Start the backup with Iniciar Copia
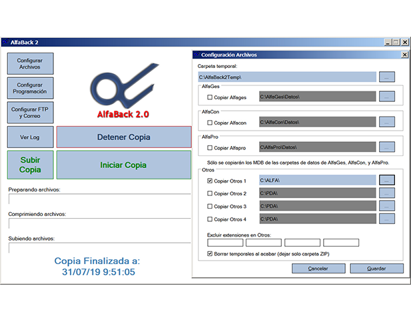Viewport: 411px width, 328px height. click(x=124, y=165)
